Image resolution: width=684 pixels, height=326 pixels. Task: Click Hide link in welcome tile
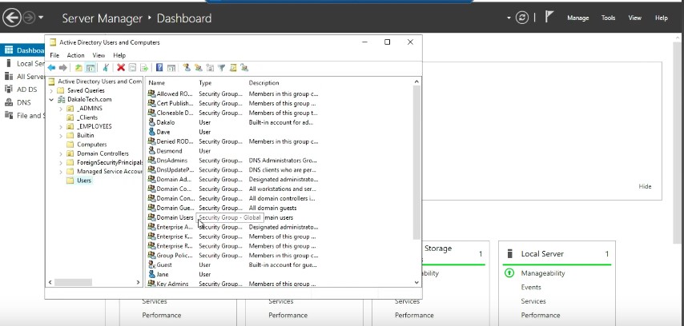pos(645,186)
